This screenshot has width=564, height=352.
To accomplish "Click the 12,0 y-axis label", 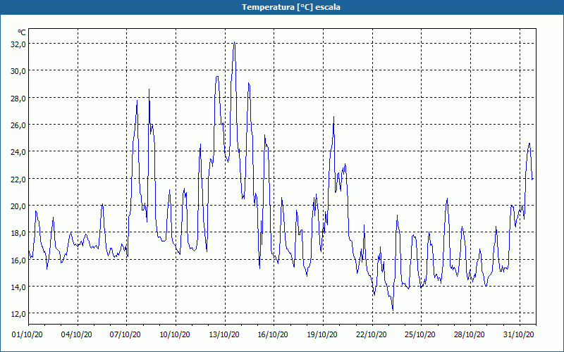I will (x=18, y=313).
